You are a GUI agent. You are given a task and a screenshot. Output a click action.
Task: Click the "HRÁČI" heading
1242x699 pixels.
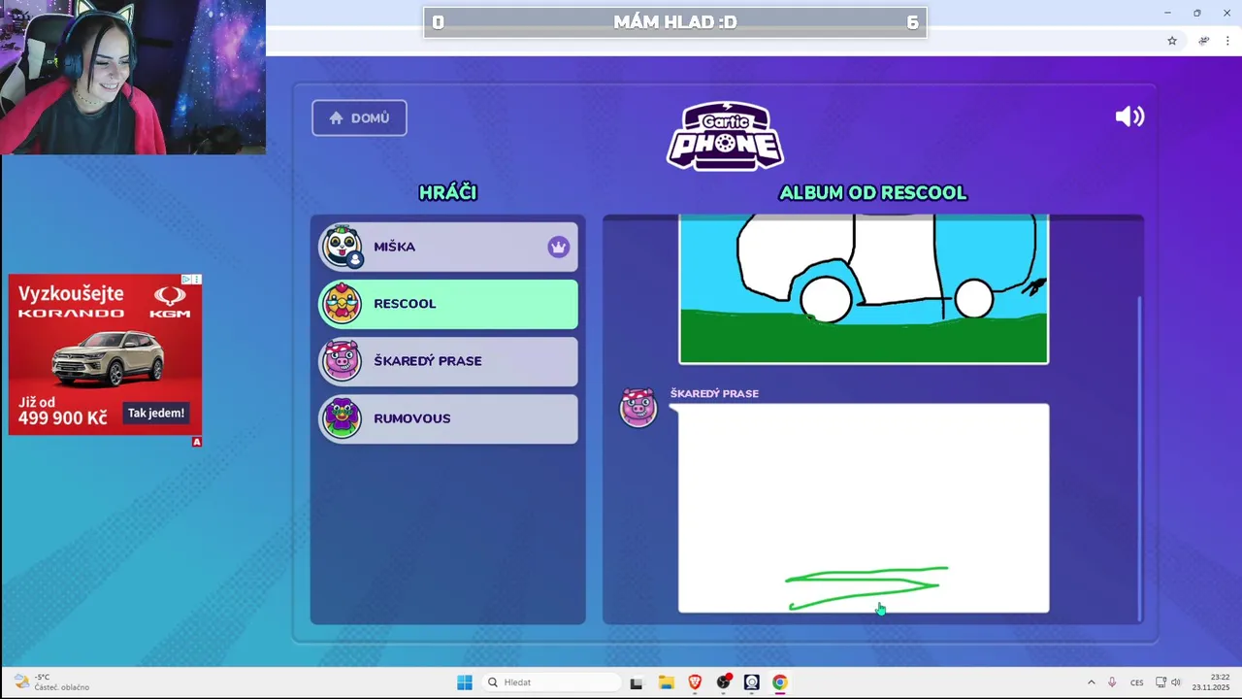coord(447,192)
